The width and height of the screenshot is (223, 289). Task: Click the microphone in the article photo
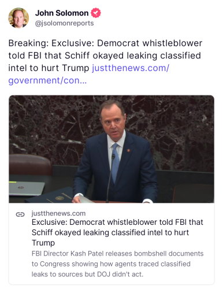tap(110, 177)
